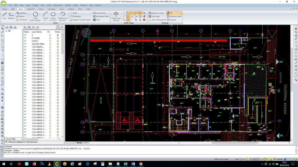
Task: Choose the Rectangle draw tool
Action: (x=76, y=16)
